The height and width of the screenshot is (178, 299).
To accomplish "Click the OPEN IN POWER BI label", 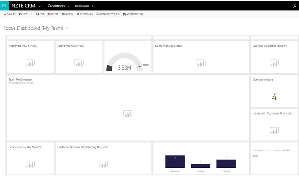I will (x=110, y=14).
